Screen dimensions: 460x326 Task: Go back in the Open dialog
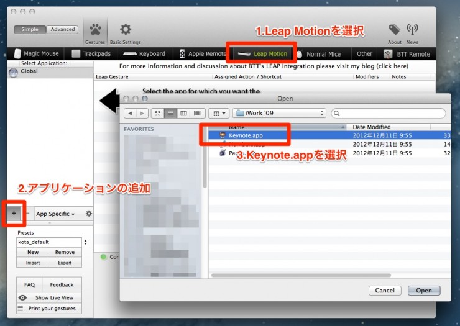(x=131, y=113)
